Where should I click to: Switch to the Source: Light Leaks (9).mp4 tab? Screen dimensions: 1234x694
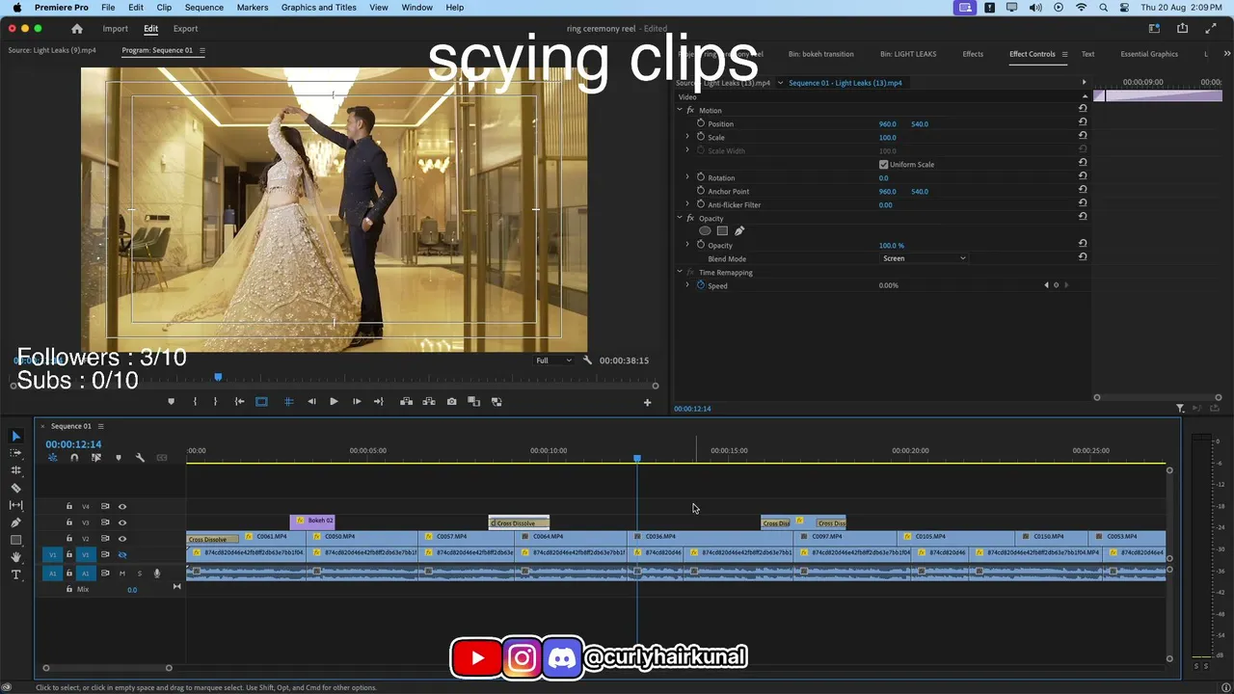pos(52,50)
